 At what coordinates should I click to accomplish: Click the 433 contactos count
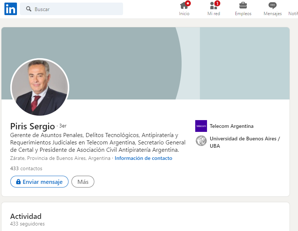(26, 168)
